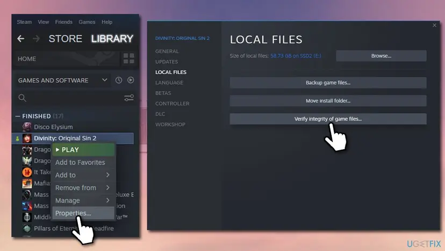Select Pillars of Eternity game row
The width and height of the screenshot is (445, 251).
pos(73,228)
